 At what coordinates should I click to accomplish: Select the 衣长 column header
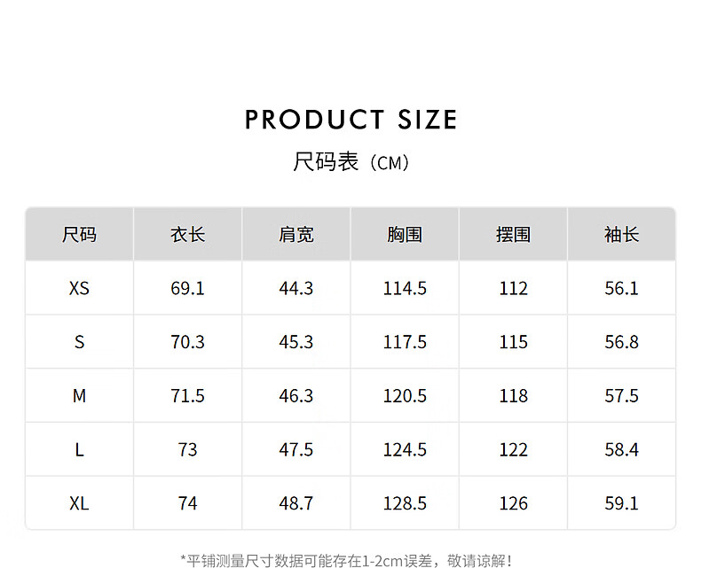(x=187, y=235)
